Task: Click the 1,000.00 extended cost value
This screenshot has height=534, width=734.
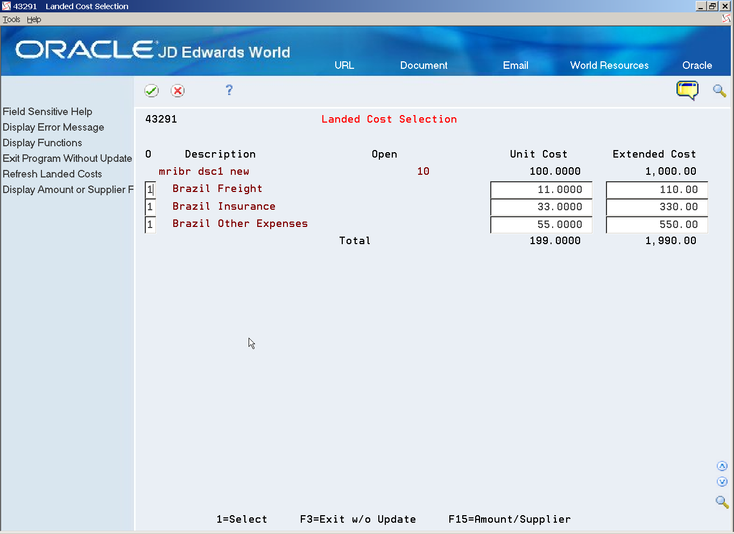Action: (671, 172)
